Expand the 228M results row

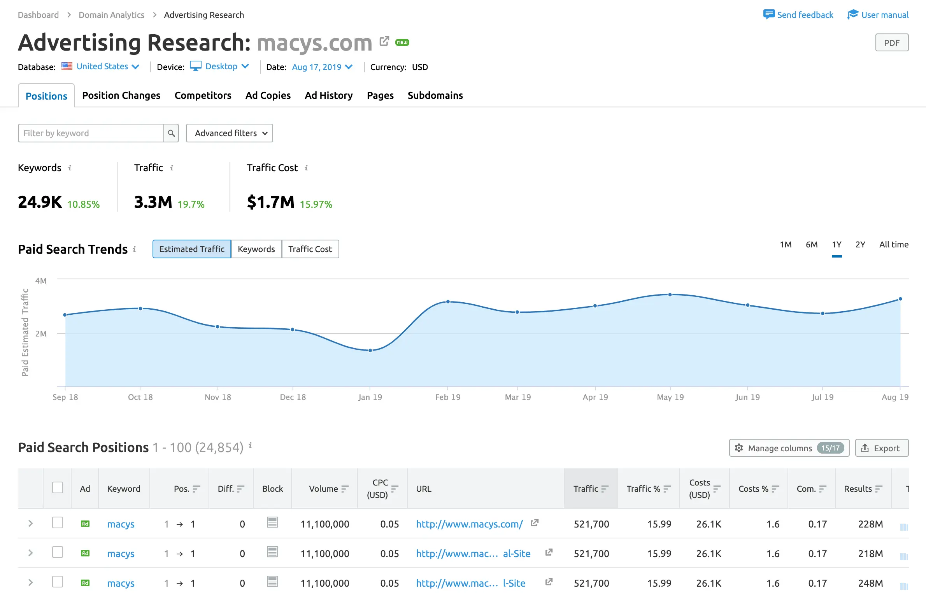[30, 524]
